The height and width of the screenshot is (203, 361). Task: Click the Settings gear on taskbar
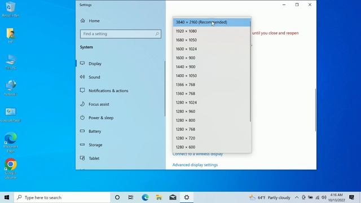pyautogui.click(x=187, y=197)
